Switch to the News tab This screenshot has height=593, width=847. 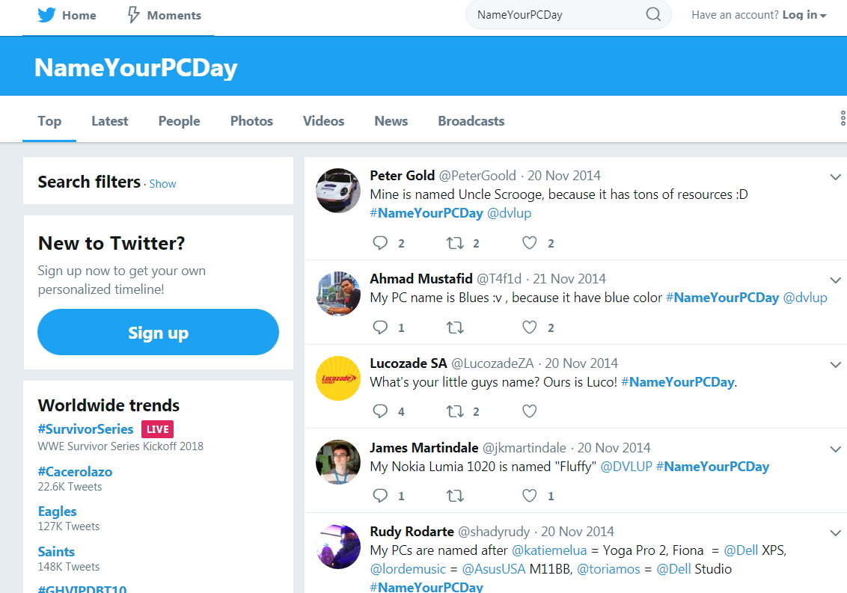point(391,121)
